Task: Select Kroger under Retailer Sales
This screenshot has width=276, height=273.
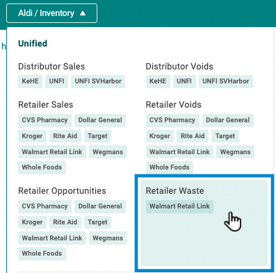Action: tap(32, 136)
